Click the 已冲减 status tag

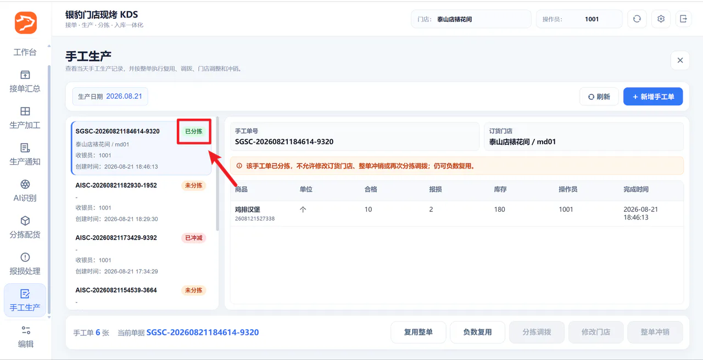(x=194, y=238)
